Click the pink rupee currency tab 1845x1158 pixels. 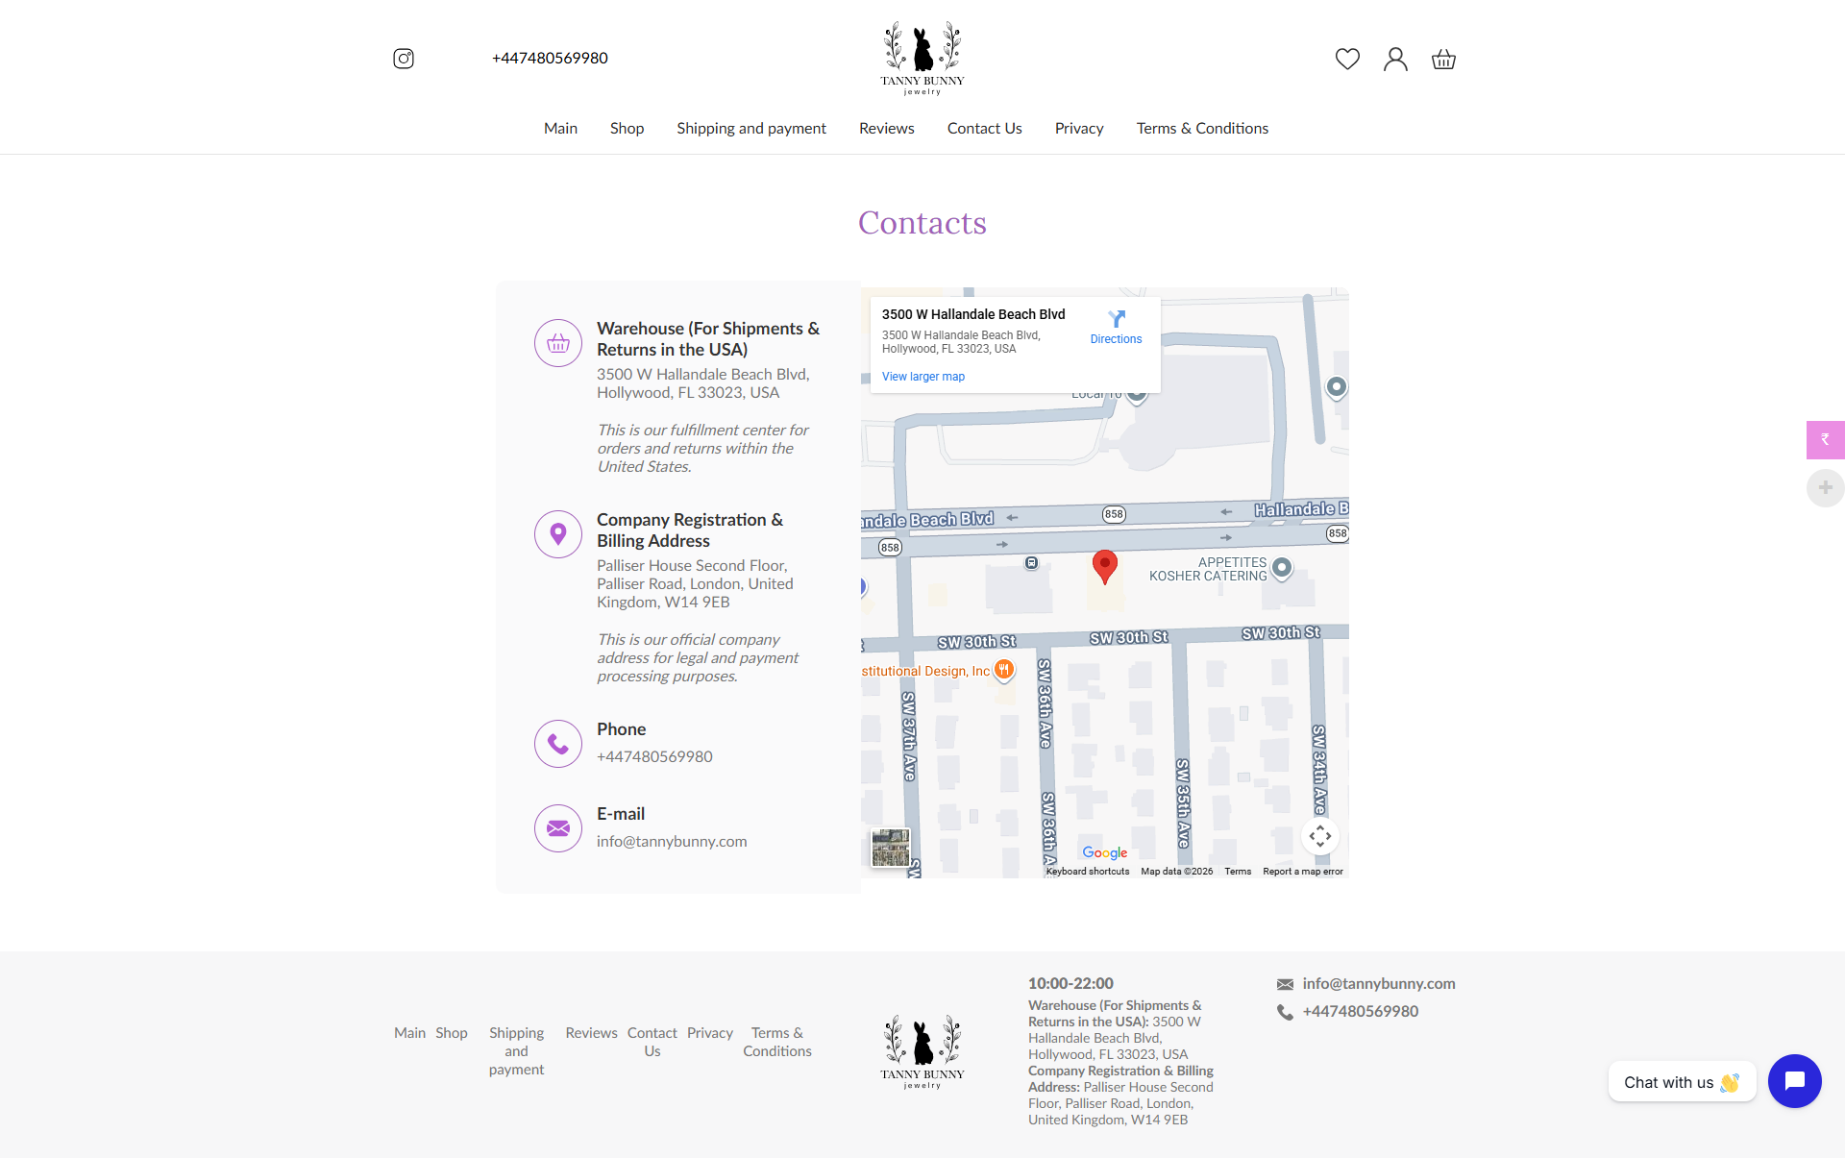tap(1825, 439)
